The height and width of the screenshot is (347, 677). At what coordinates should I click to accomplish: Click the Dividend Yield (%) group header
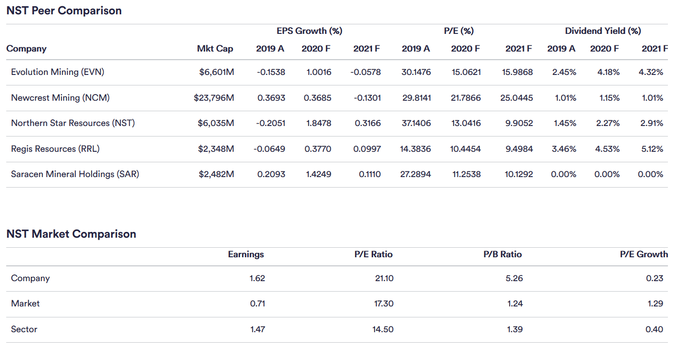[x=603, y=31]
